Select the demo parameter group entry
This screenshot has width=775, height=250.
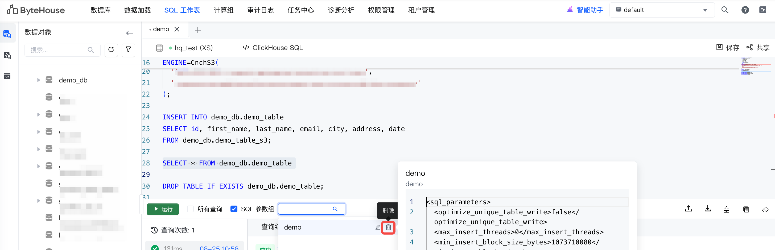(x=293, y=227)
